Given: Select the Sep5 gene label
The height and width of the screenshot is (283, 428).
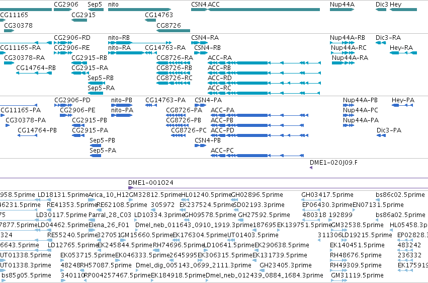Looking at the screenshot, I should click(x=95, y=5).
